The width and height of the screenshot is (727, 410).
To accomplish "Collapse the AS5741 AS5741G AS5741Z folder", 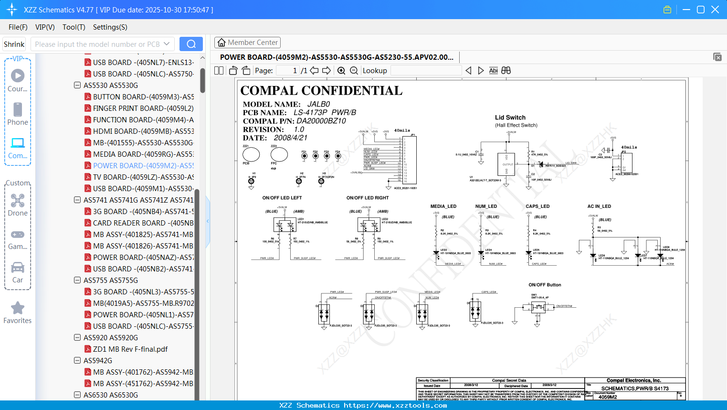I will [77, 200].
